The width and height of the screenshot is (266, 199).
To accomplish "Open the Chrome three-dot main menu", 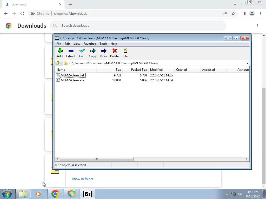I will point(260,13).
